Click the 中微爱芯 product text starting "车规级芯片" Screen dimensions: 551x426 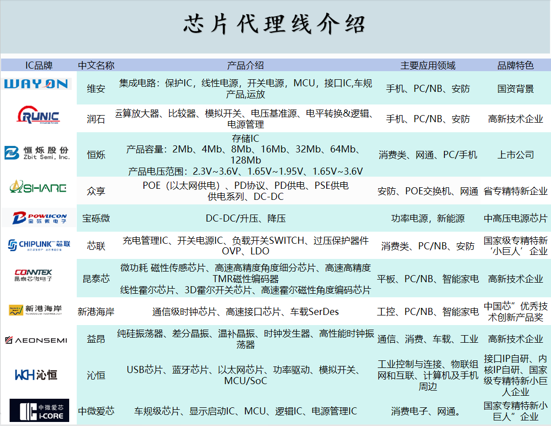coord(245,411)
